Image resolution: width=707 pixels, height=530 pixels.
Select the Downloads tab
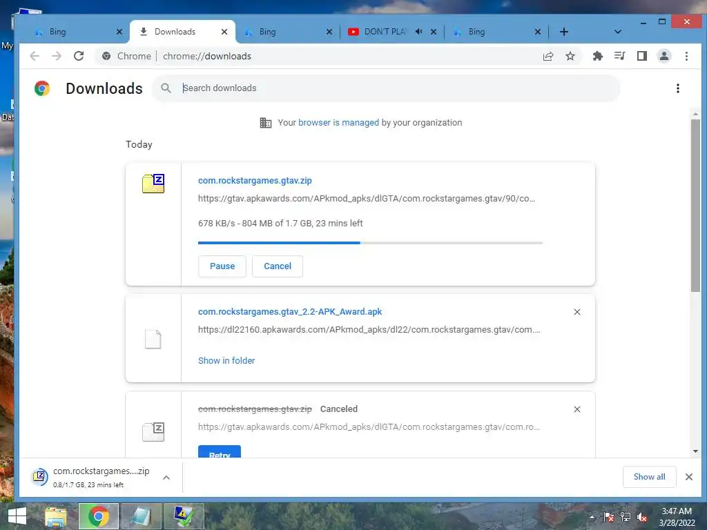pos(175,32)
